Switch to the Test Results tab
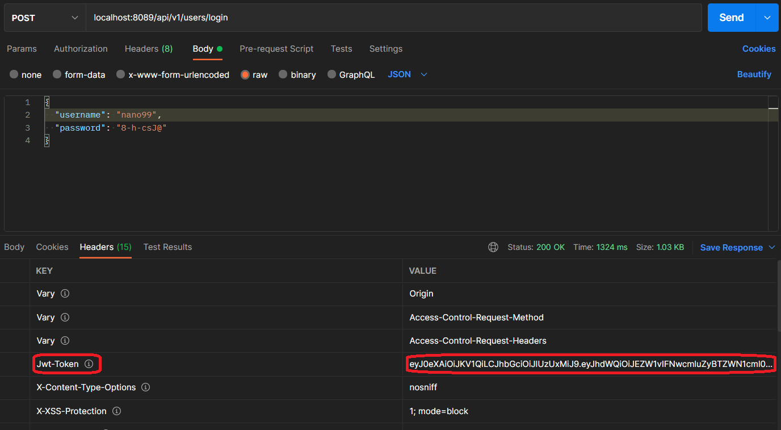This screenshot has height=430, width=781. (x=167, y=247)
